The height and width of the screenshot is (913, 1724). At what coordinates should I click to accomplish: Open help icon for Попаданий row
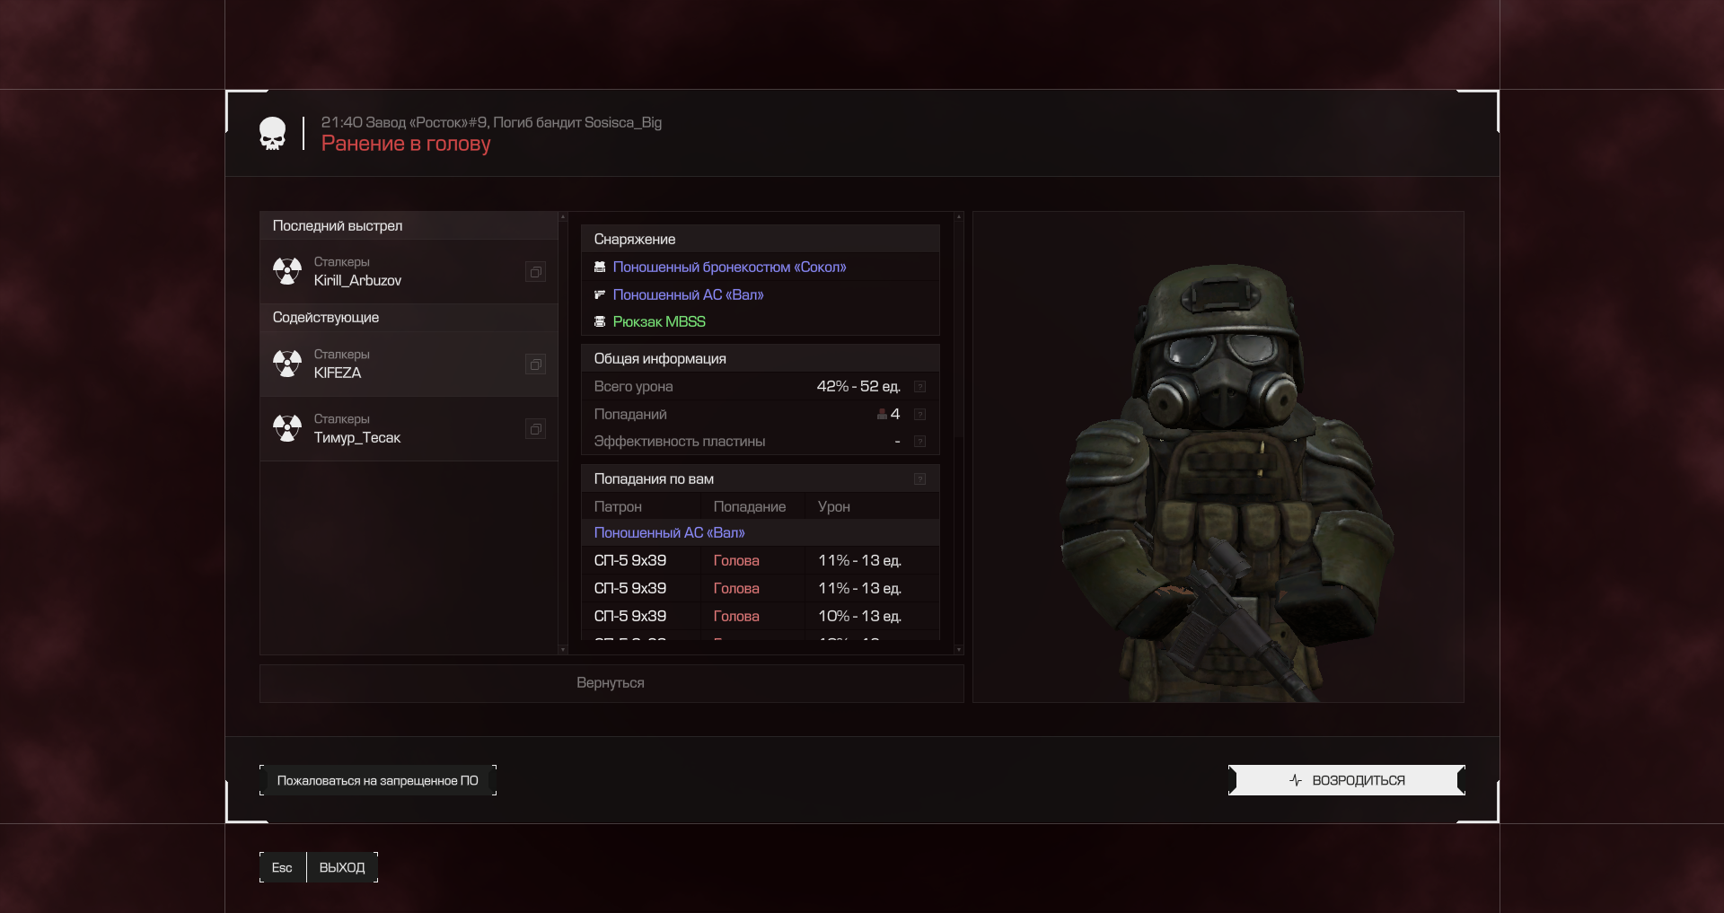[919, 414]
